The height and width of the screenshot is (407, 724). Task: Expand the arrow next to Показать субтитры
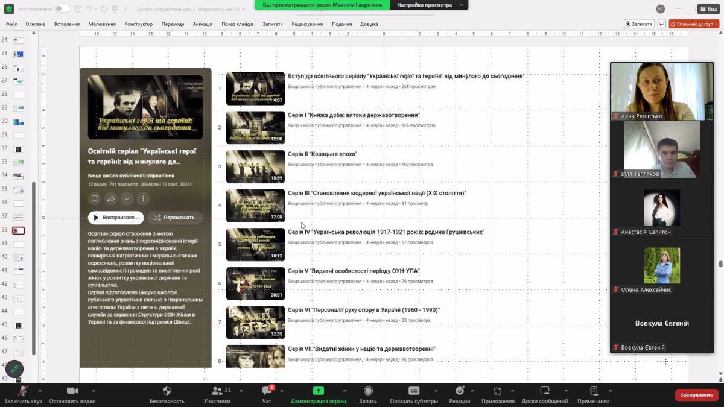point(436,391)
